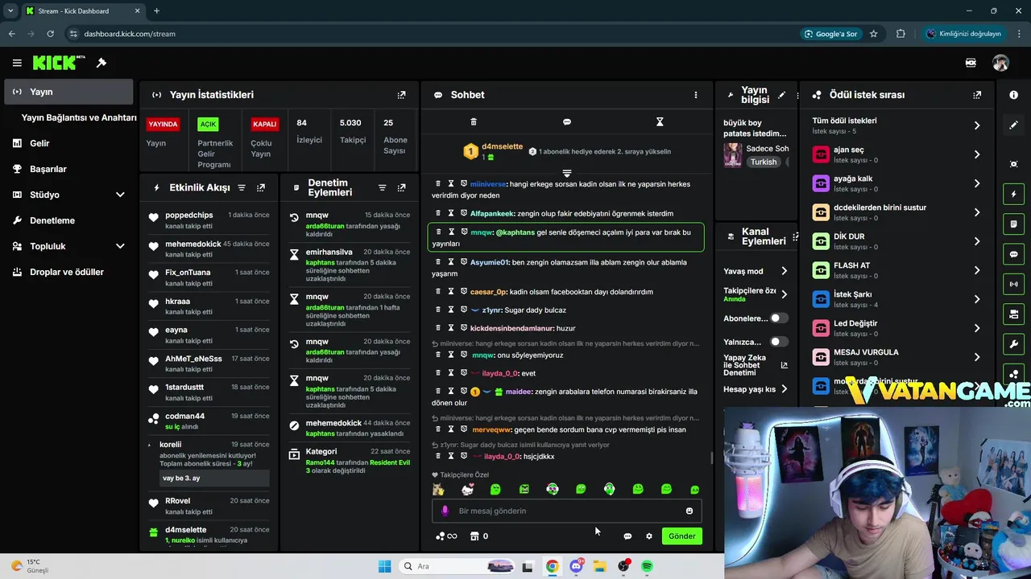Open the hamburger menu beside the Kick logo
Viewport: 1031px width, 579px height.
point(17,63)
